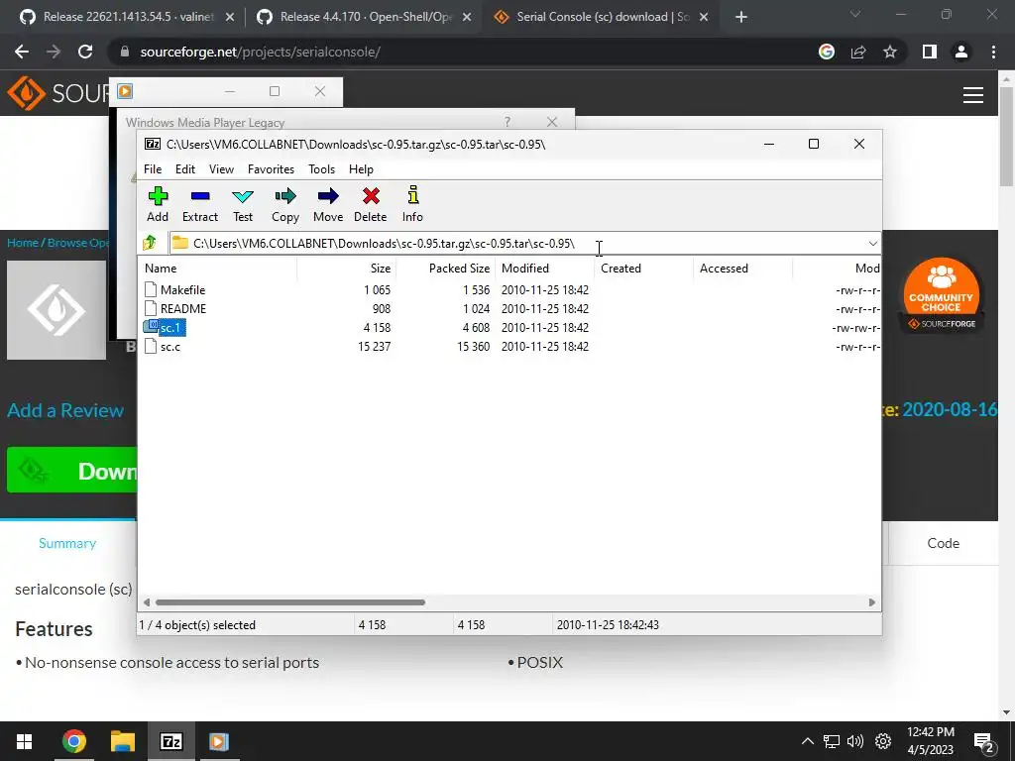Open the SourceForge Code tab
The image size is (1015, 761).
click(x=944, y=543)
